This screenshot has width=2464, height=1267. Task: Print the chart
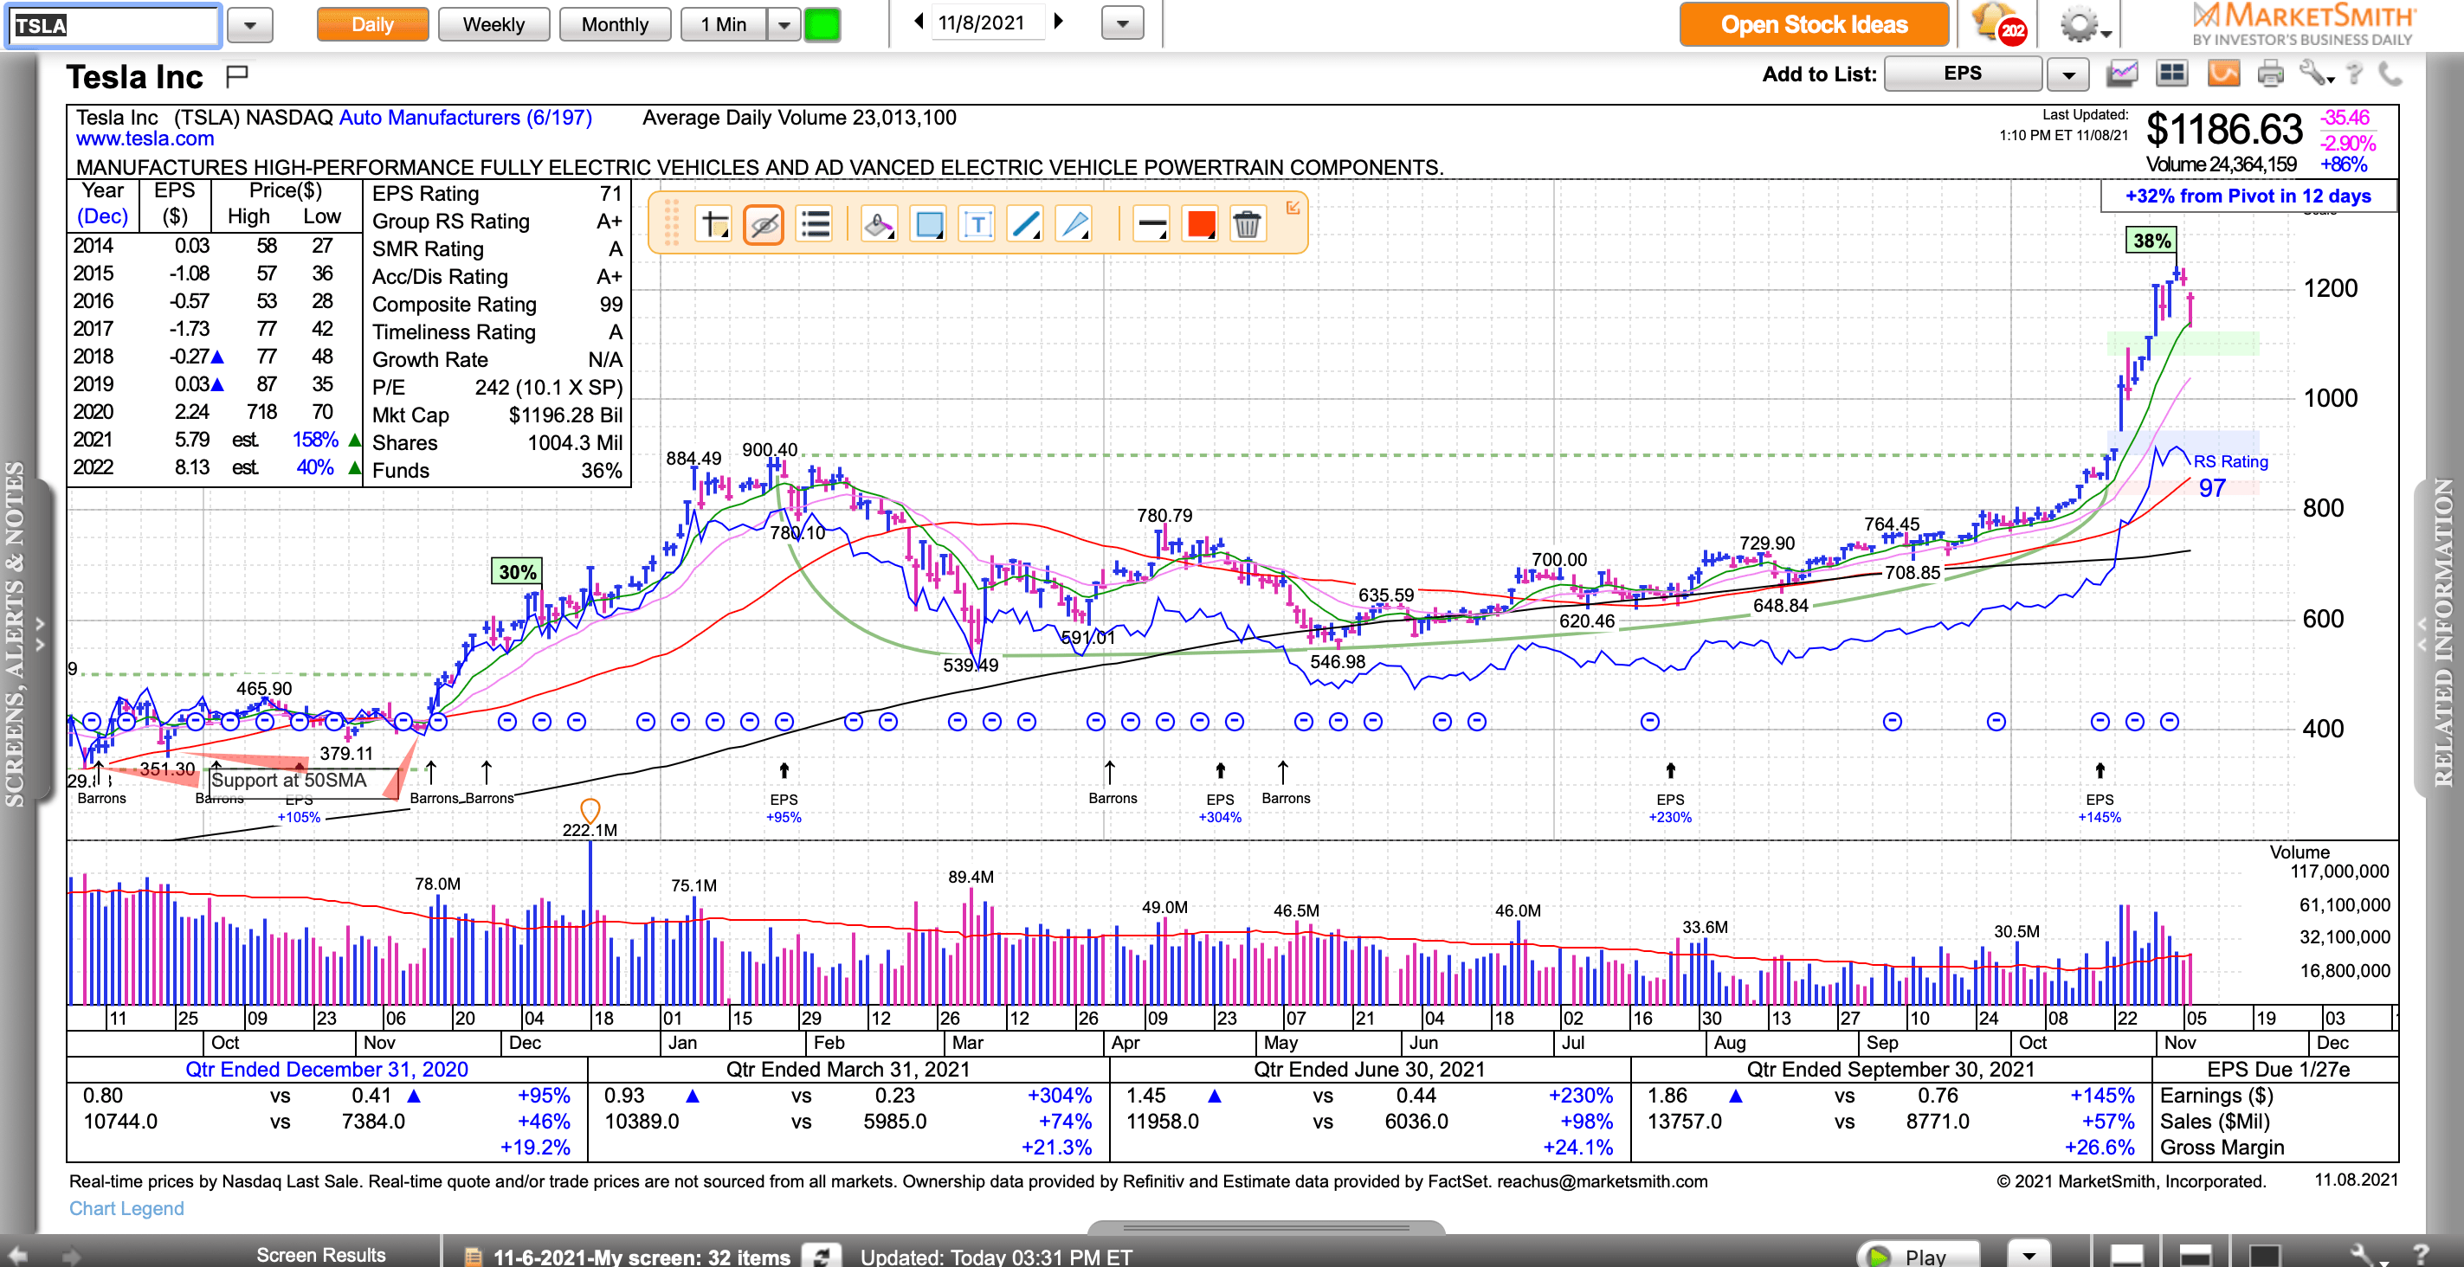(2270, 74)
